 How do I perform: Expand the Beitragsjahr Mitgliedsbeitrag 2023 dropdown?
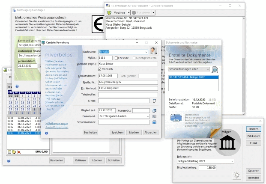pyautogui.click(x=232, y=161)
